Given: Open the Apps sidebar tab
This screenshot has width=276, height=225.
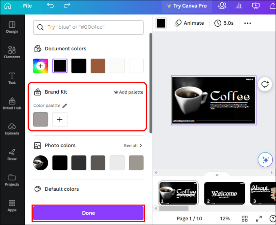Looking at the screenshot, I should click(12, 206).
